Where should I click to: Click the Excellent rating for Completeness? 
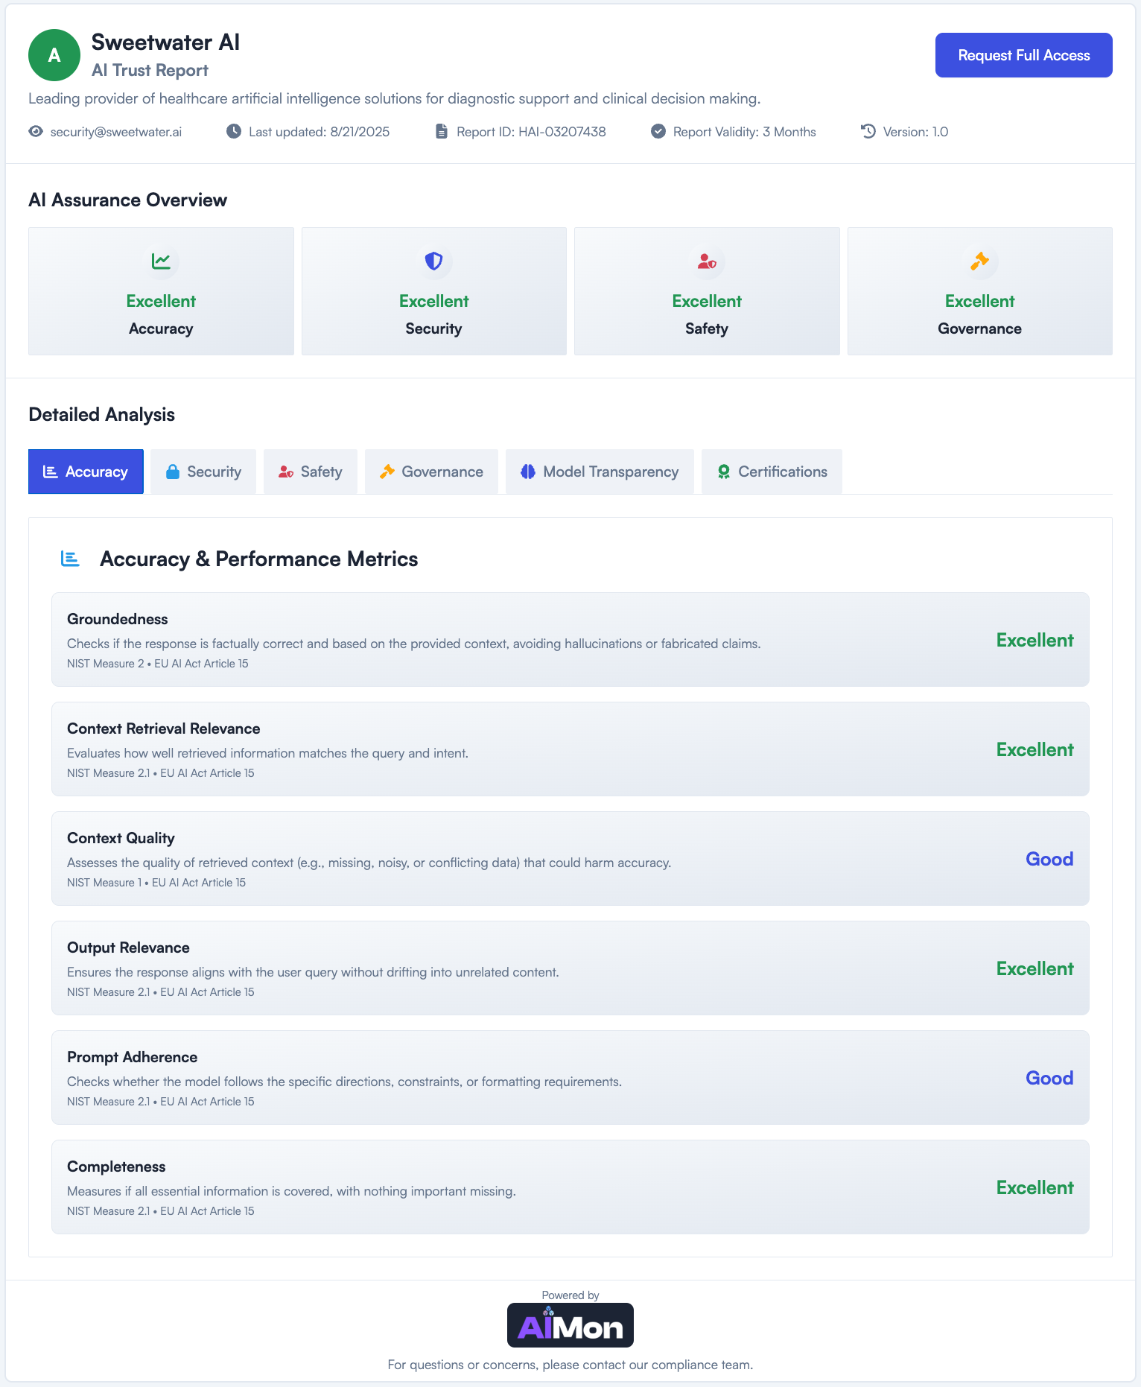tap(1035, 1187)
